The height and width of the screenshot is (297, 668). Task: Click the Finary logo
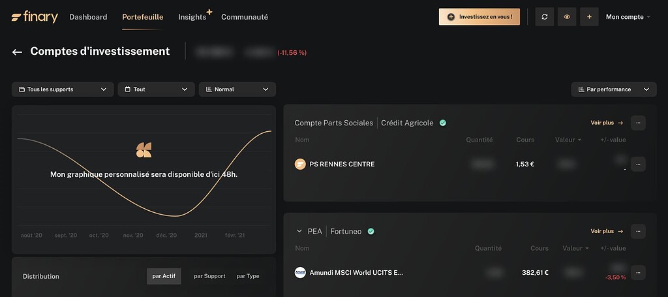pos(35,17)
